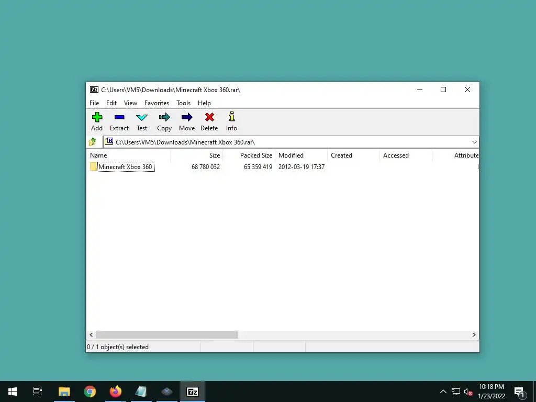
Task: Minimize the 7-Zip window
Action: (x=420, y=90)
